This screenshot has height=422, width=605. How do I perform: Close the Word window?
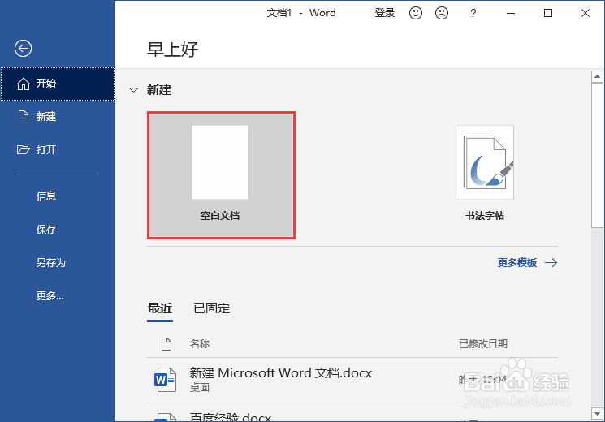point(586,14)
